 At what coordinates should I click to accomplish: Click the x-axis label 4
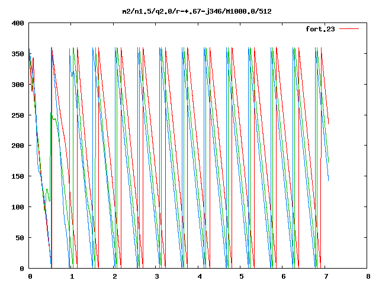coord(200,276)
